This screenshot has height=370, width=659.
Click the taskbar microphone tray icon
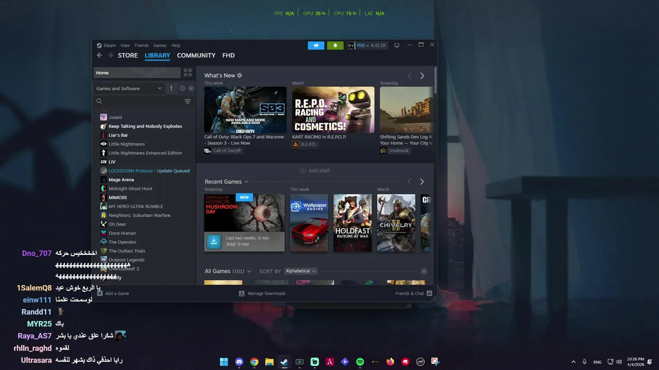(584, 362)
